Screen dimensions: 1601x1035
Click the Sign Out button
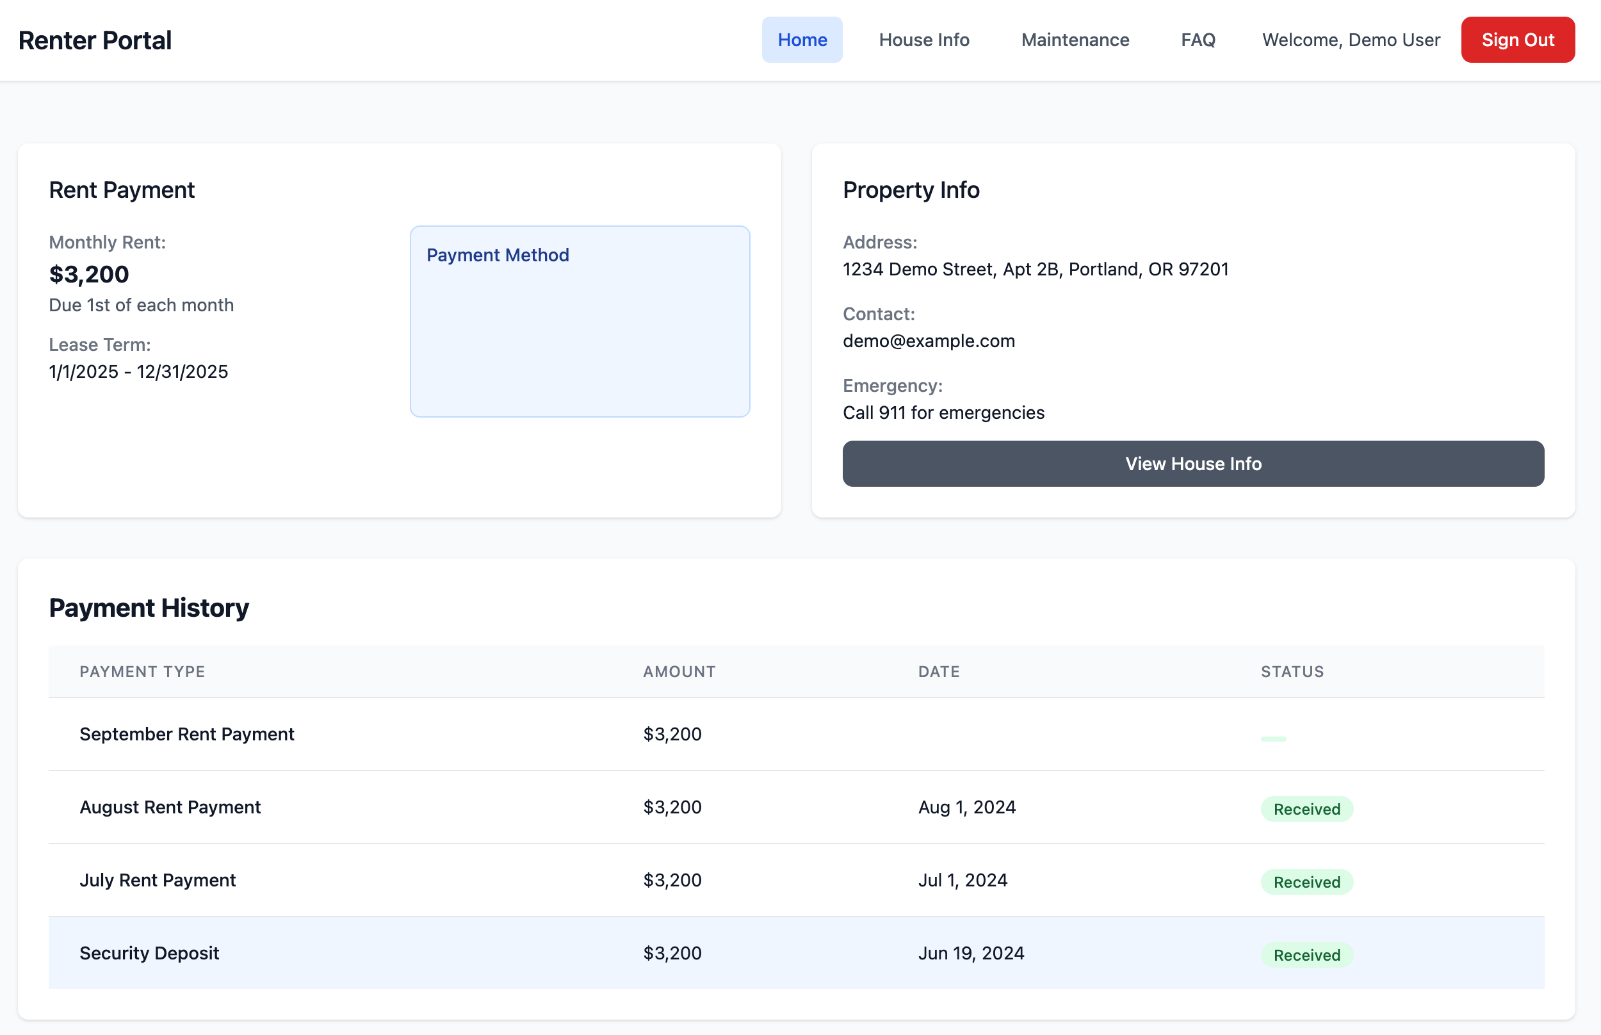(x=1518, y=40)
